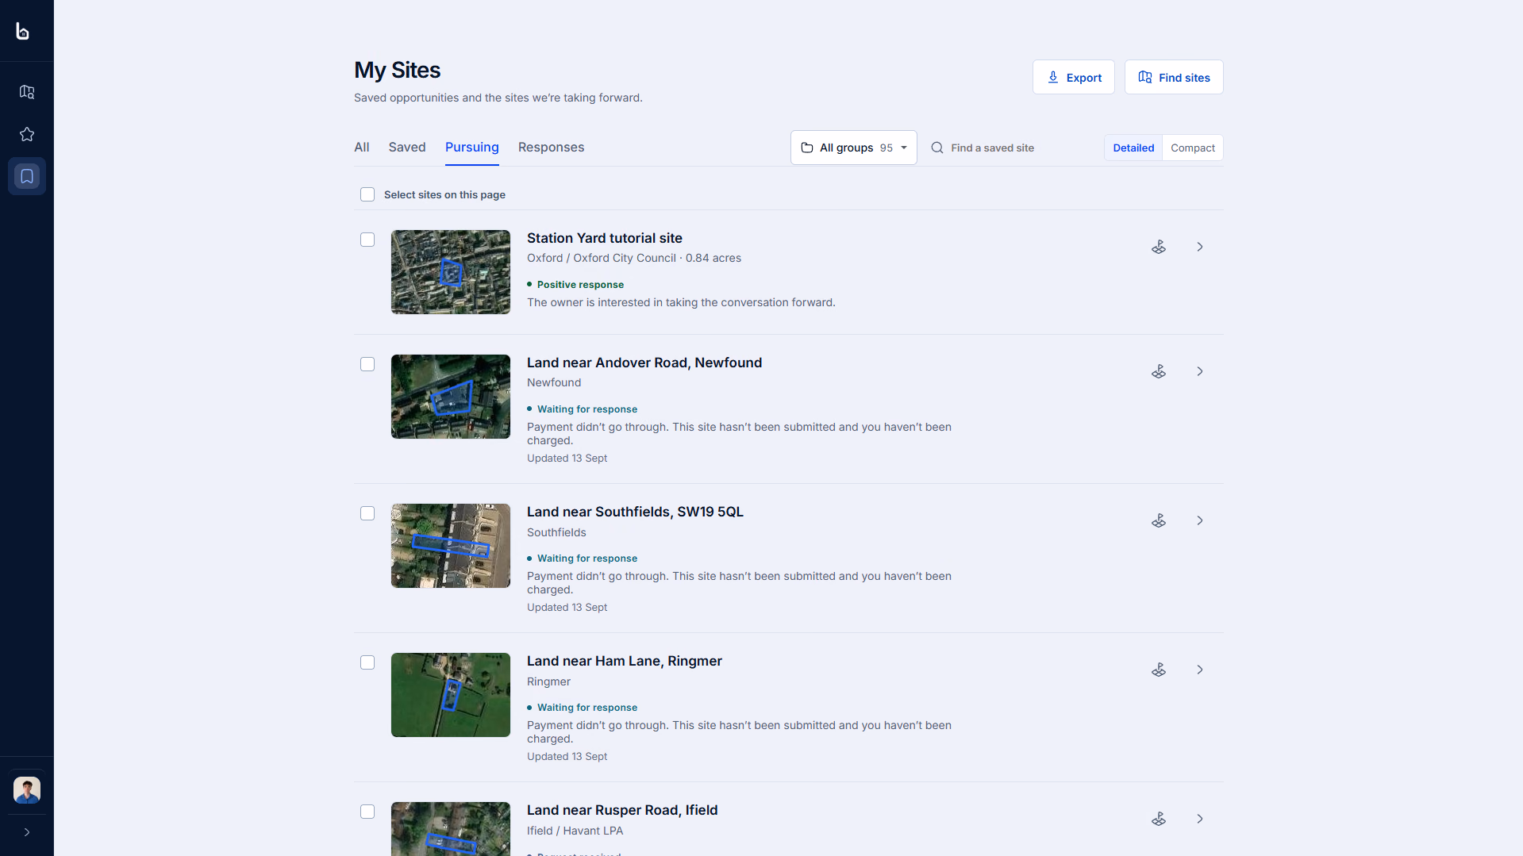The width and height of the screenshot is (1523, 856).
Task: Open the All groups dropdown arrow
Action: pos(904,148)
